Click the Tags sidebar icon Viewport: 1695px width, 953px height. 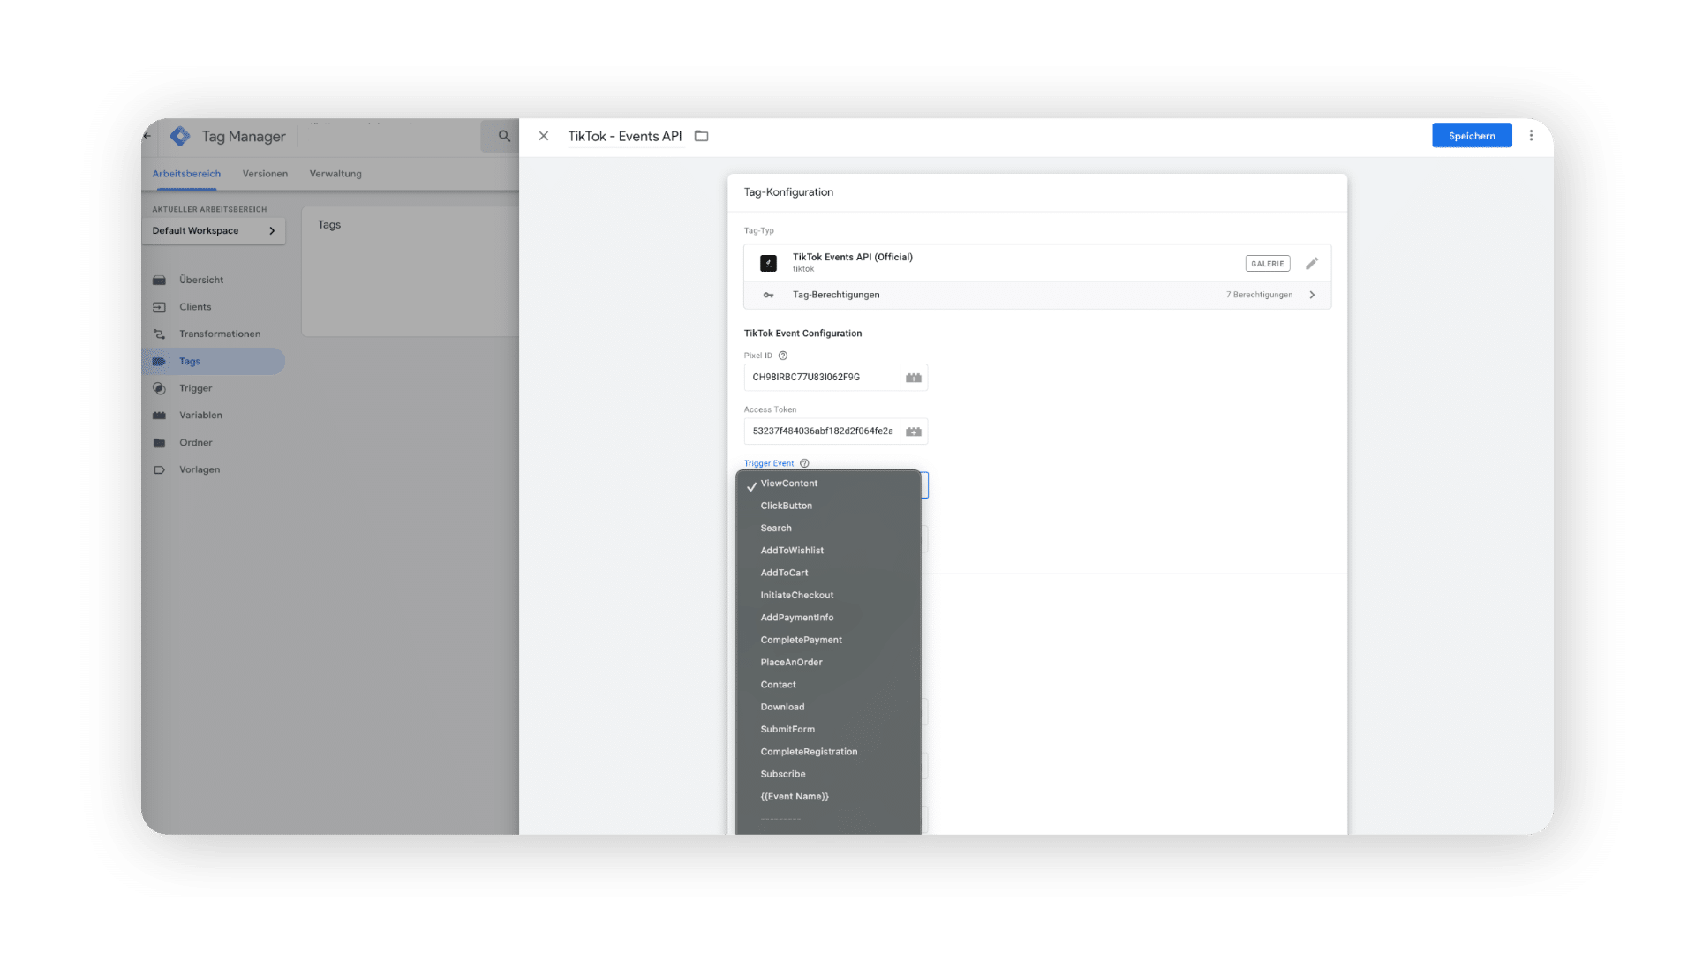(159, 361)
